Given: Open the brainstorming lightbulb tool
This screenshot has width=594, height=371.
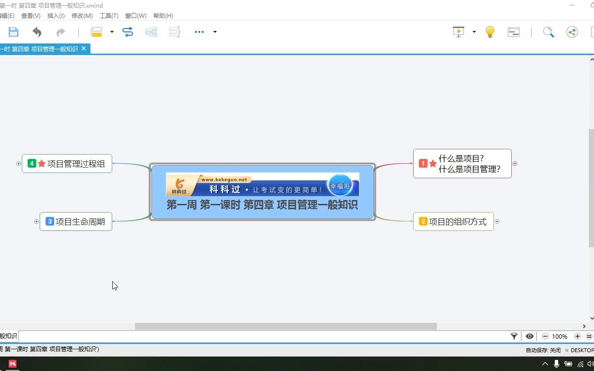Looking at the screenshot, I should (490, 31).
